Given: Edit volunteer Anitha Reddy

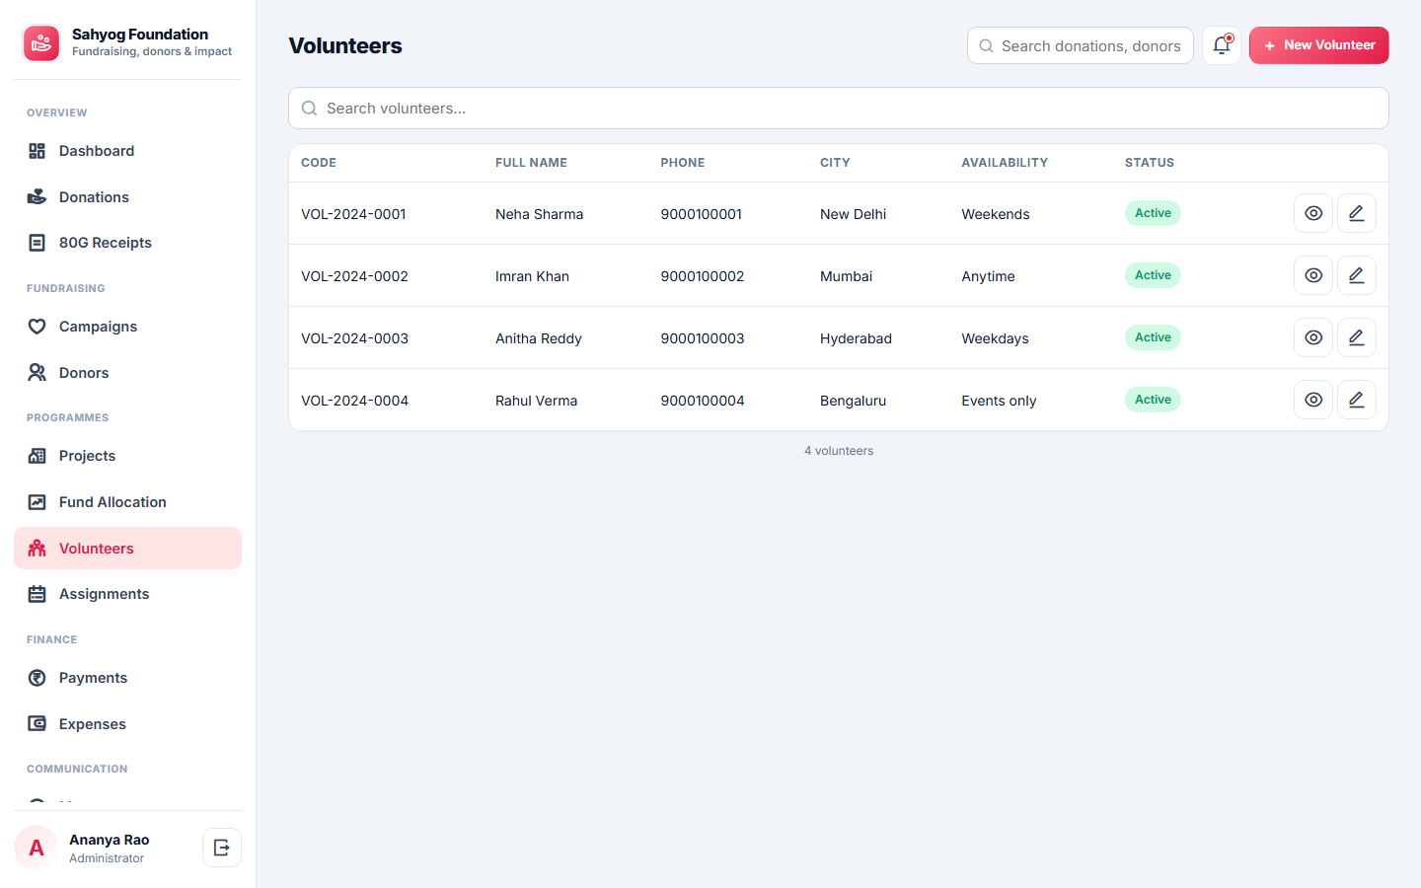Looking at the screenshot, I should pyautogui.click(x=1357, y=337).
